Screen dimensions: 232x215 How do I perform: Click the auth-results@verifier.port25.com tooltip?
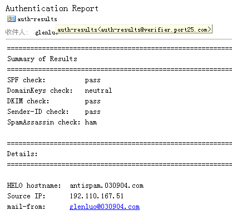coord(134,29)
